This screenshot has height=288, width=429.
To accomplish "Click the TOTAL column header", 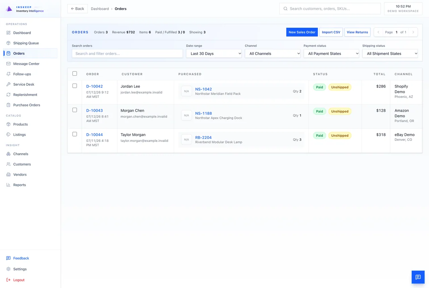I will pyautogui.click(x=379, y=74).
